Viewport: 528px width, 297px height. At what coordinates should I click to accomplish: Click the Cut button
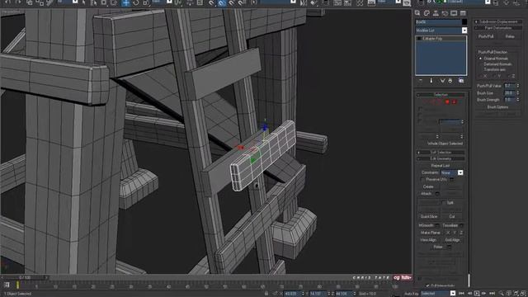pyautogui.click(x=452, y=216)
